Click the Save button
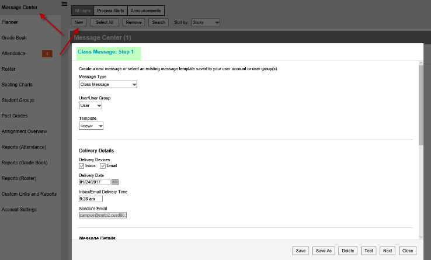The image size is (431, 260). tap(300, 251)
